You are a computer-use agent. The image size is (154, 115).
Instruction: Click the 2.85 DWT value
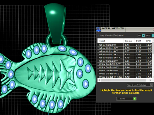click(x=139, y=77)
